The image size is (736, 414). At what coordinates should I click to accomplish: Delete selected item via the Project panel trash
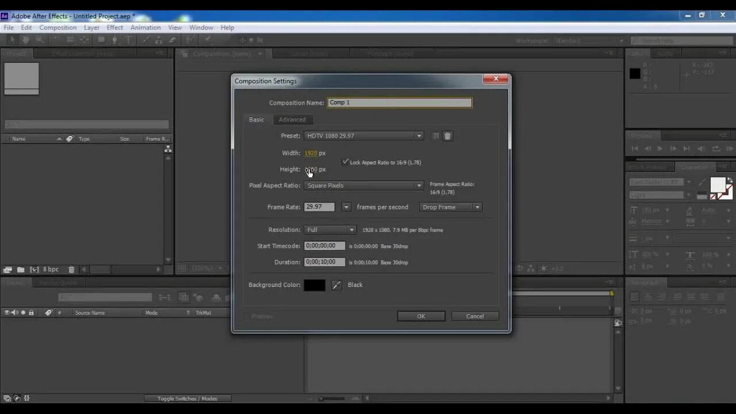pyautogui.click(x=71, y=269)
